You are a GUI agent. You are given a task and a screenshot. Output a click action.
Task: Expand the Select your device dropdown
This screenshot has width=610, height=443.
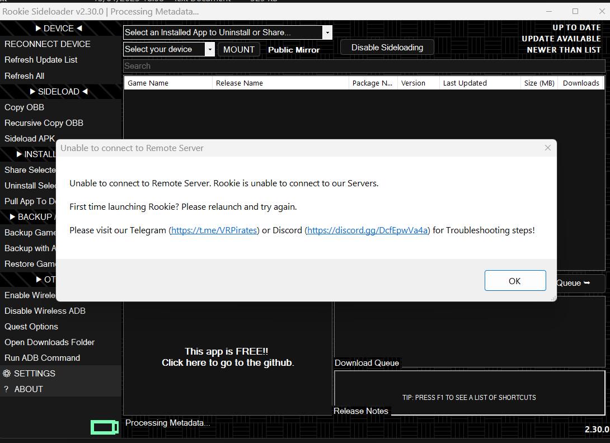point(210,49)
